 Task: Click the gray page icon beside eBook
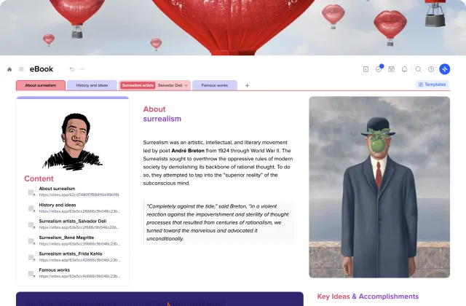point(21,69)
